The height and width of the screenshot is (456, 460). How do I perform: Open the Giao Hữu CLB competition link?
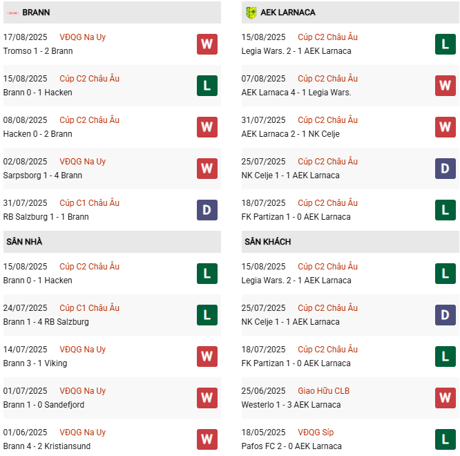tap(323, 391)
